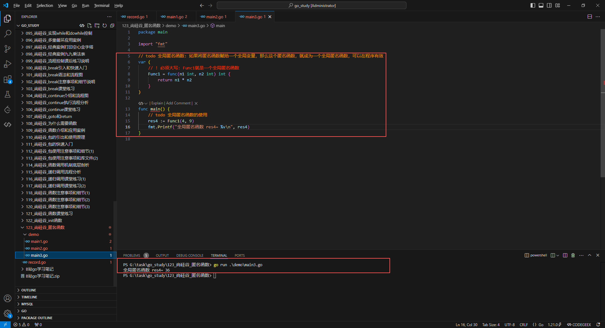The image size is (605, 328).
Task: Open the Source Control view
Action: click(x=8, y=49)
